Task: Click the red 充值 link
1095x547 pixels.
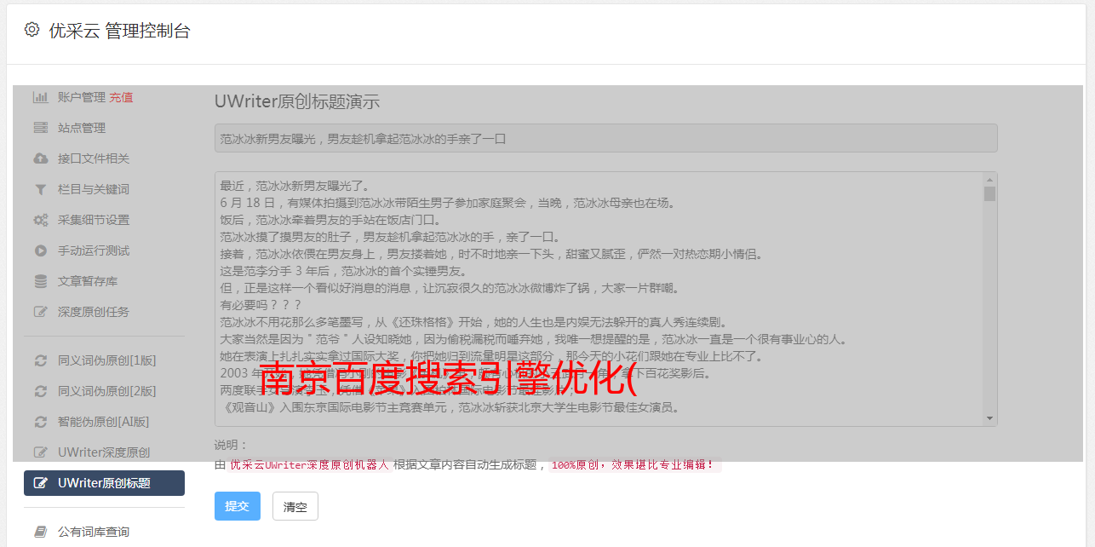Action: 121,97
